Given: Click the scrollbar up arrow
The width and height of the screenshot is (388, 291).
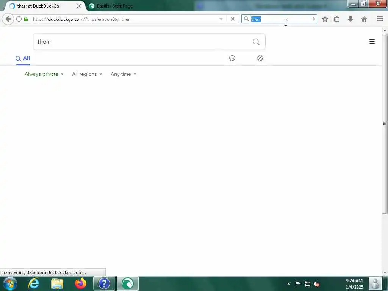Looking at the screenshot, I should pyautogui.click(x=385, y=30).
